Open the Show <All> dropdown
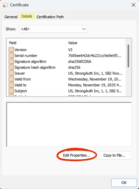 (53, 29)
